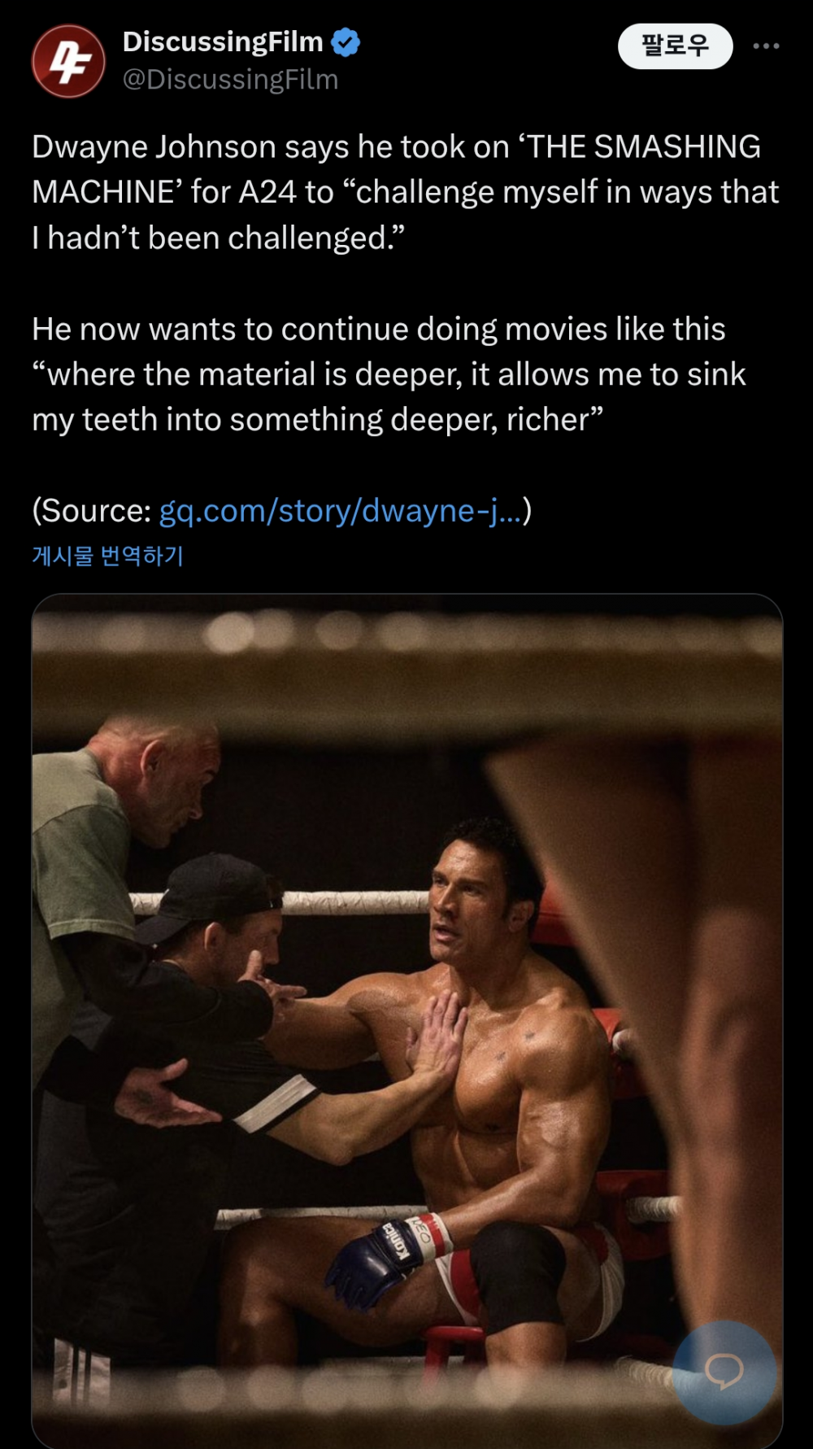
Task: Open the three-dot more options menu
Action: point(766,46)
